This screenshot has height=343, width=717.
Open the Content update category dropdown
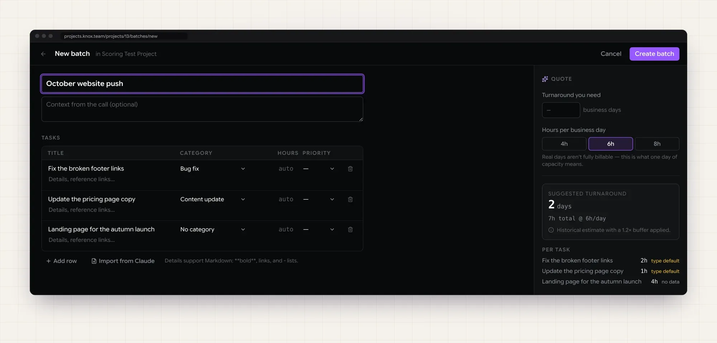click(x=213, y=199)
